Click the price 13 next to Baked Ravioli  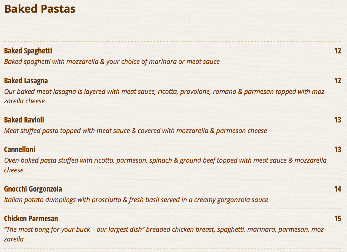tap(338, 120)
